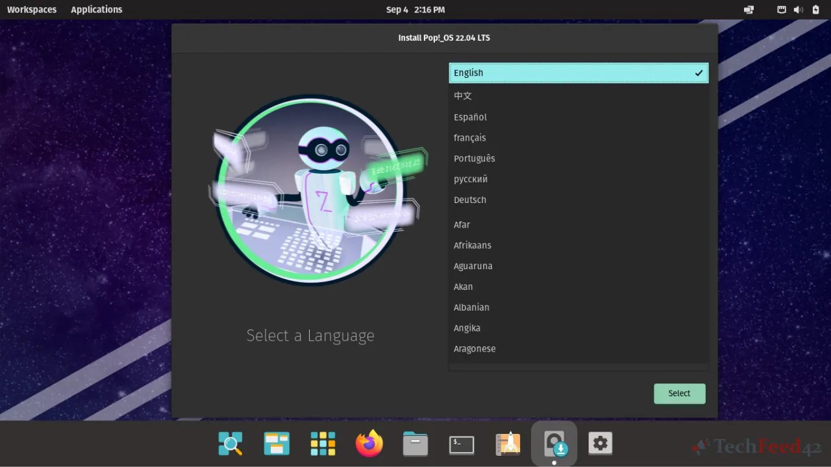The image size is (831, 467).
Task: Choose Español as the language
Action: (578, 117)
